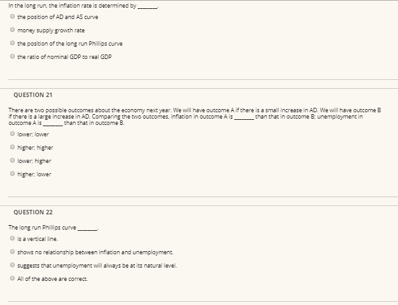Select 'the position of AD and AS curve'
This screenshot has height=305, width=398.
(x=12, y=16)
